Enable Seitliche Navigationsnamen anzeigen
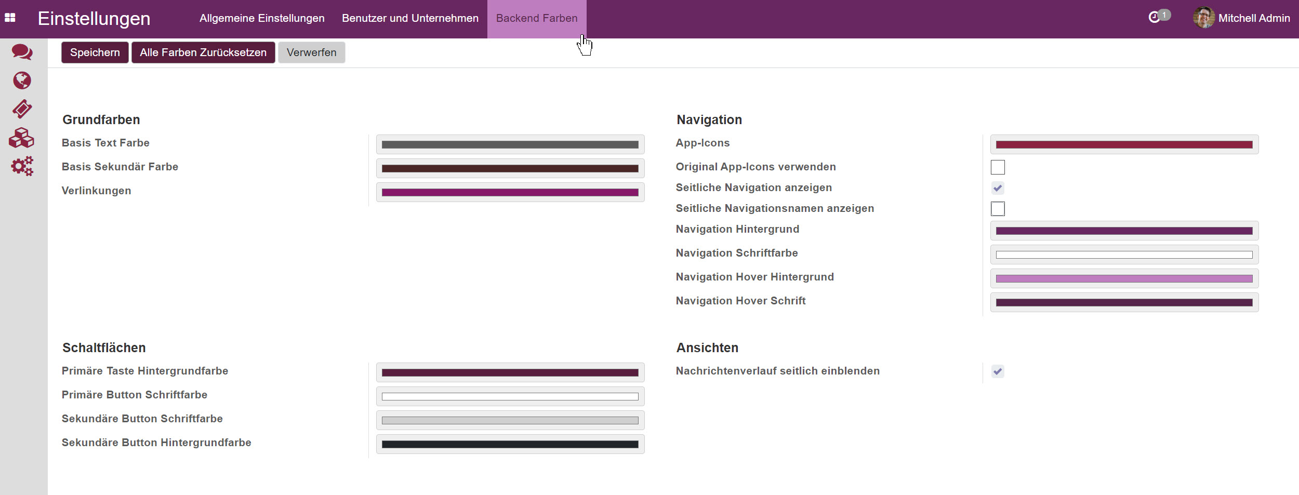 pos(998,209)
